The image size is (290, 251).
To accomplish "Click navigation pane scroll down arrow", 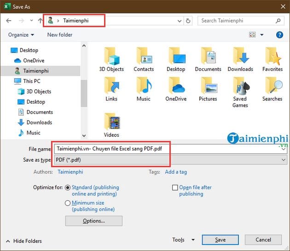I will pyautogui.click(x=84, y=136).
